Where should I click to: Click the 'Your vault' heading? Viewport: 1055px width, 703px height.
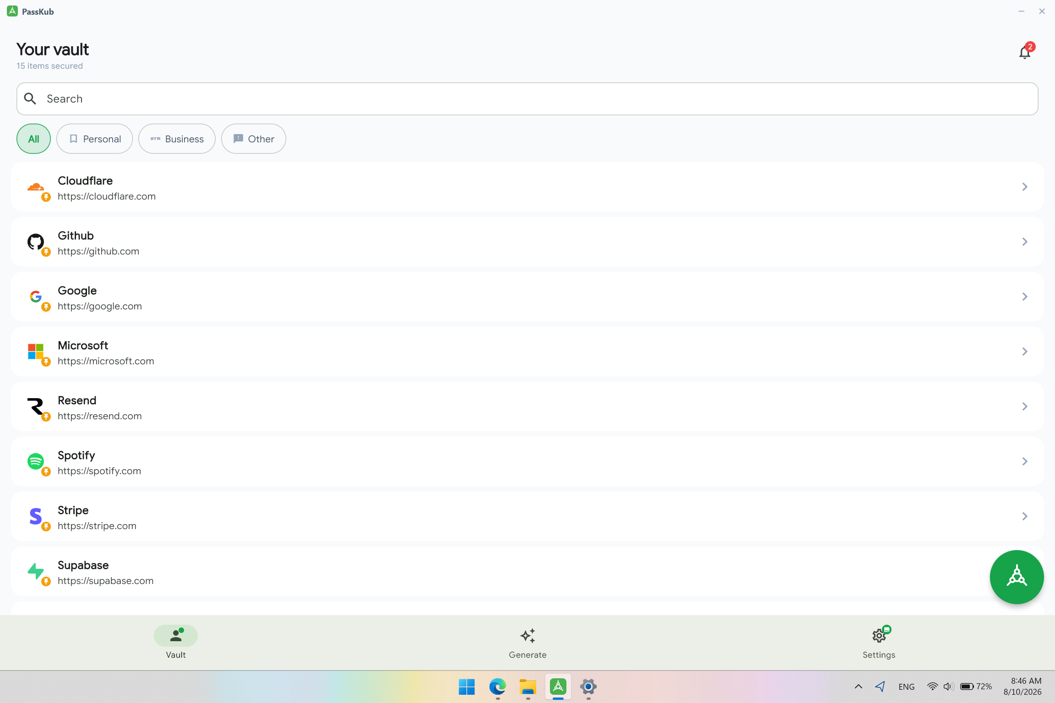coord(53,49)
